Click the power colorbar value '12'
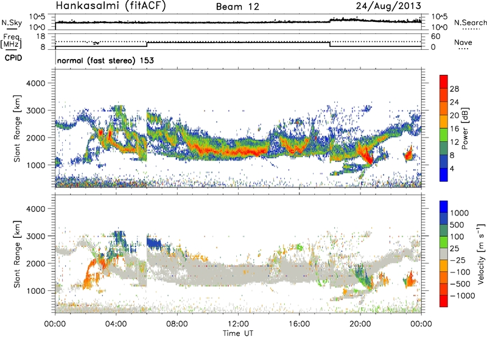 pos(454,142)
